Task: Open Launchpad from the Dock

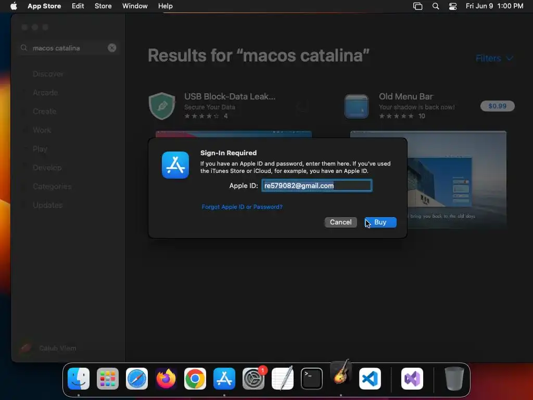Action: pyautogui.click(x=108, y=379)
